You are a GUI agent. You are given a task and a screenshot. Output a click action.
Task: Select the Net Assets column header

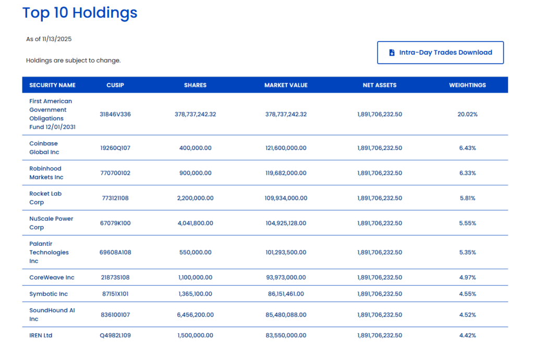[380, 85]
